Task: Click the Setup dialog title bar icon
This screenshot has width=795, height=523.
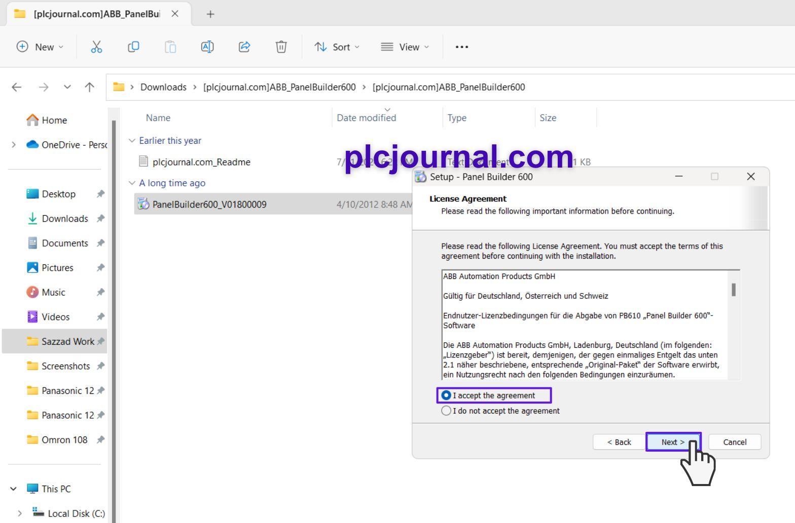Action: point(420,177)
